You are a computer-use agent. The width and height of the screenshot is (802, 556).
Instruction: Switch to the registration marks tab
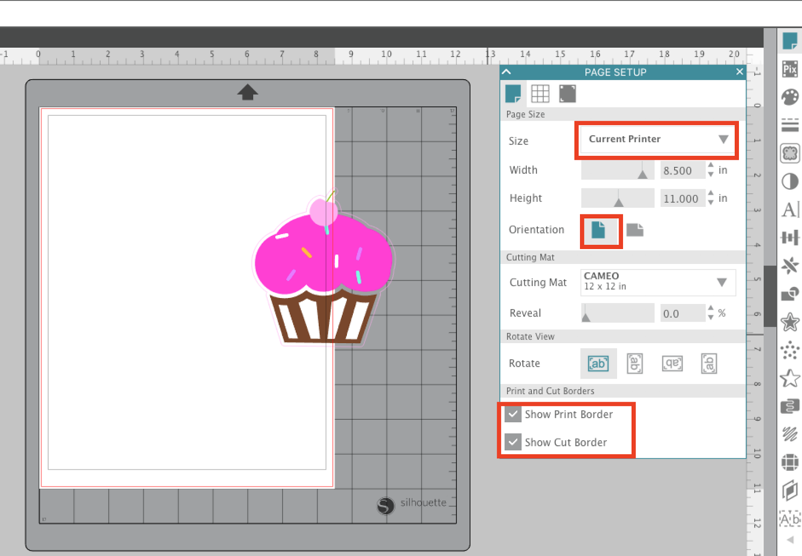[x=567, y=93]
